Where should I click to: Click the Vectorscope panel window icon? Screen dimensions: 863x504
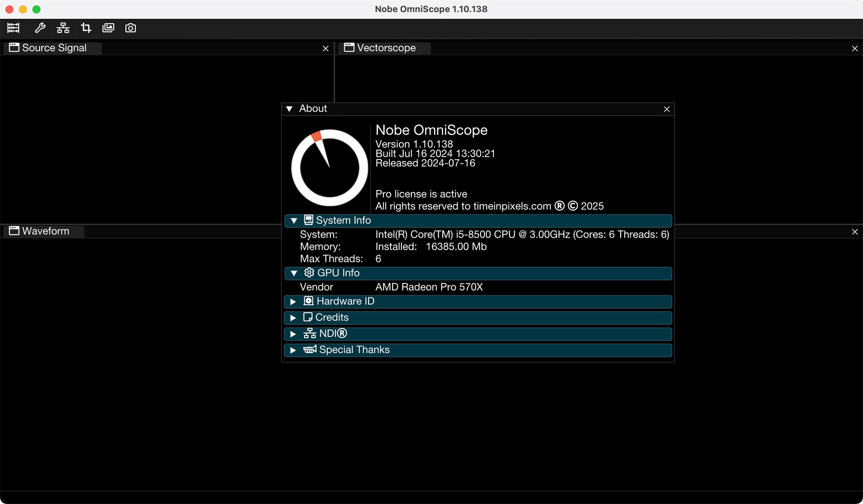tap(349, 48)
